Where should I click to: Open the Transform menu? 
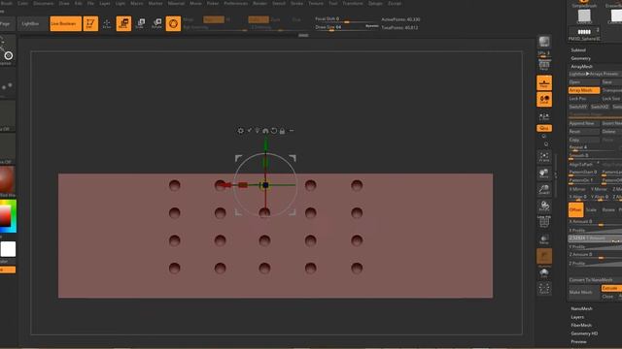pyautogui.click(x=352, y=3)
